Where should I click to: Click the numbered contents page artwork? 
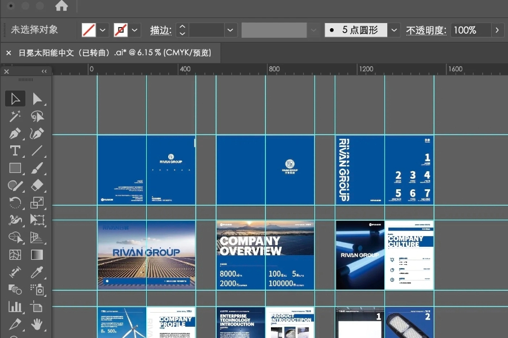point(409,170)
